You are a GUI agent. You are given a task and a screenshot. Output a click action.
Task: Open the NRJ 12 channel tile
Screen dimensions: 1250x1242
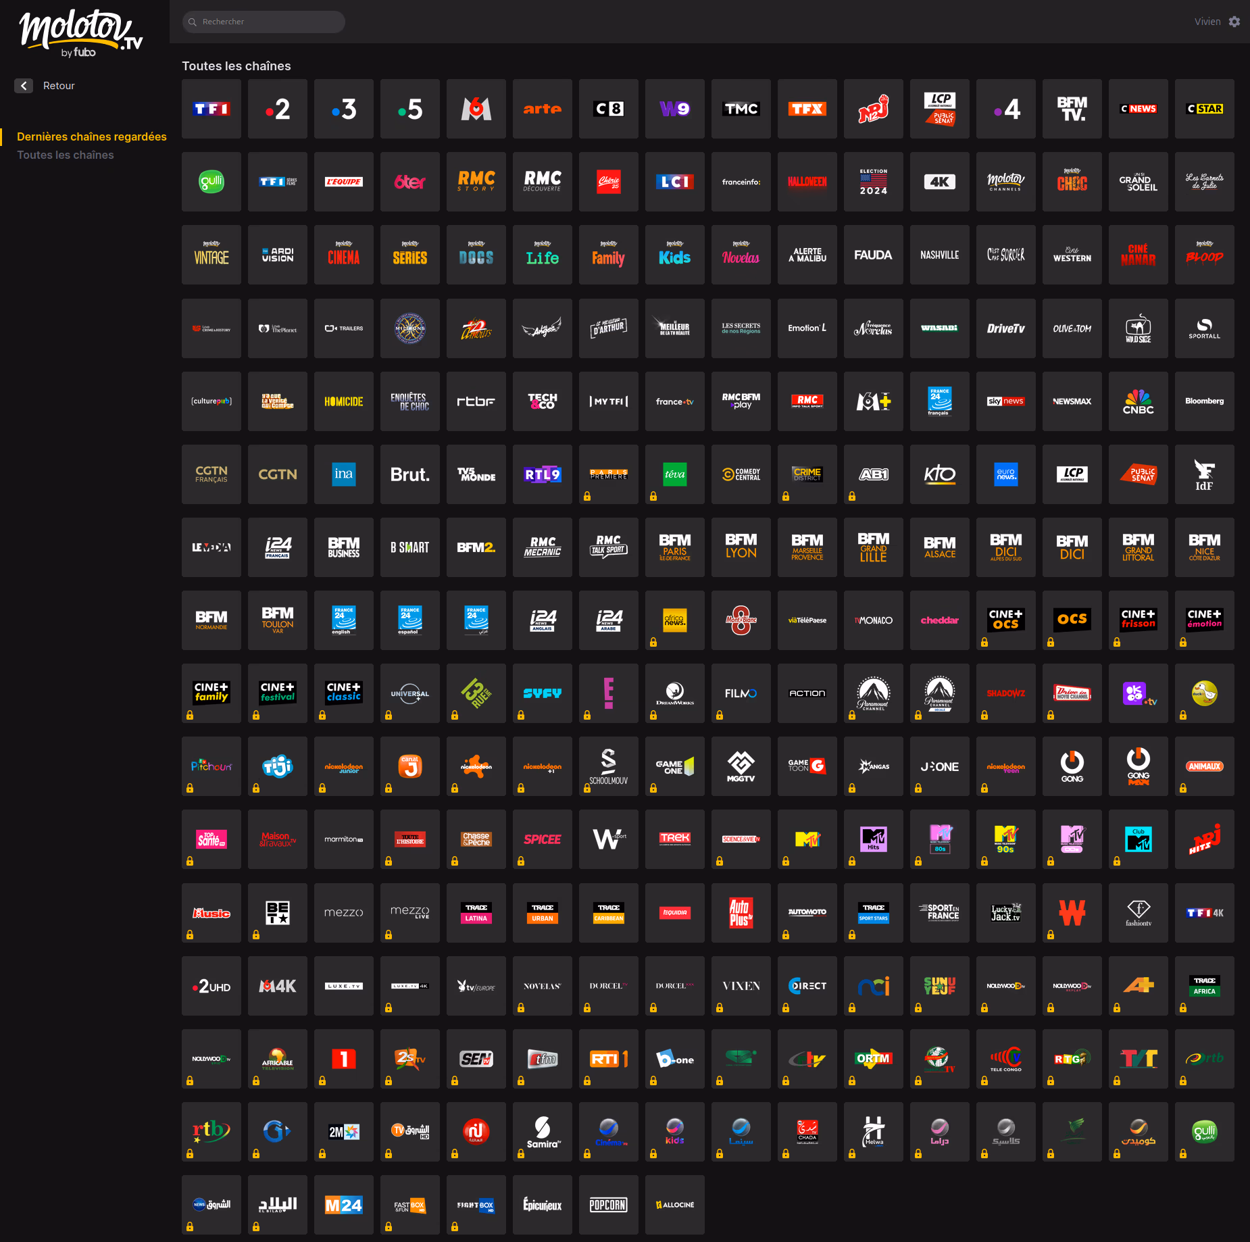tap(874, 109)
